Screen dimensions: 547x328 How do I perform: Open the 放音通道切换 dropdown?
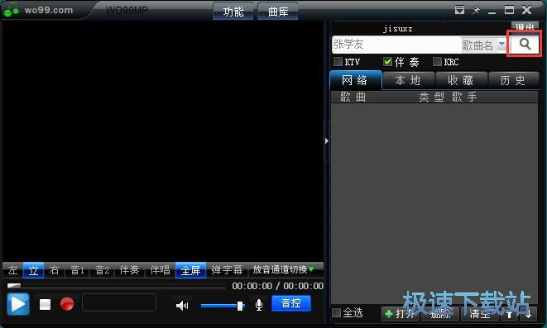pos(283,269)
